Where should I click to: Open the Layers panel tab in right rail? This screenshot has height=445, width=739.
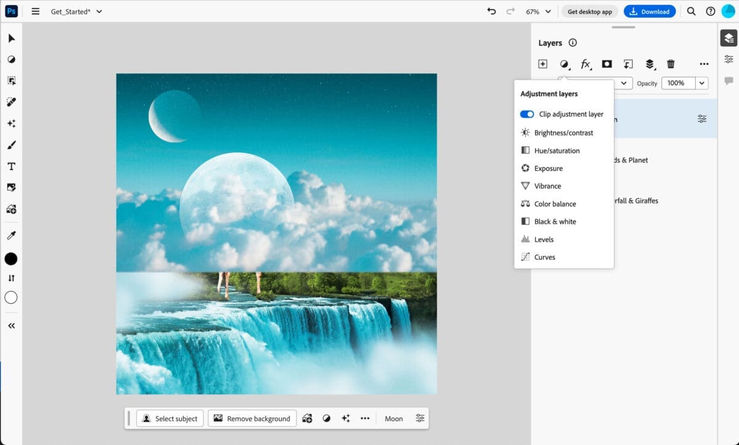point(729,38)
